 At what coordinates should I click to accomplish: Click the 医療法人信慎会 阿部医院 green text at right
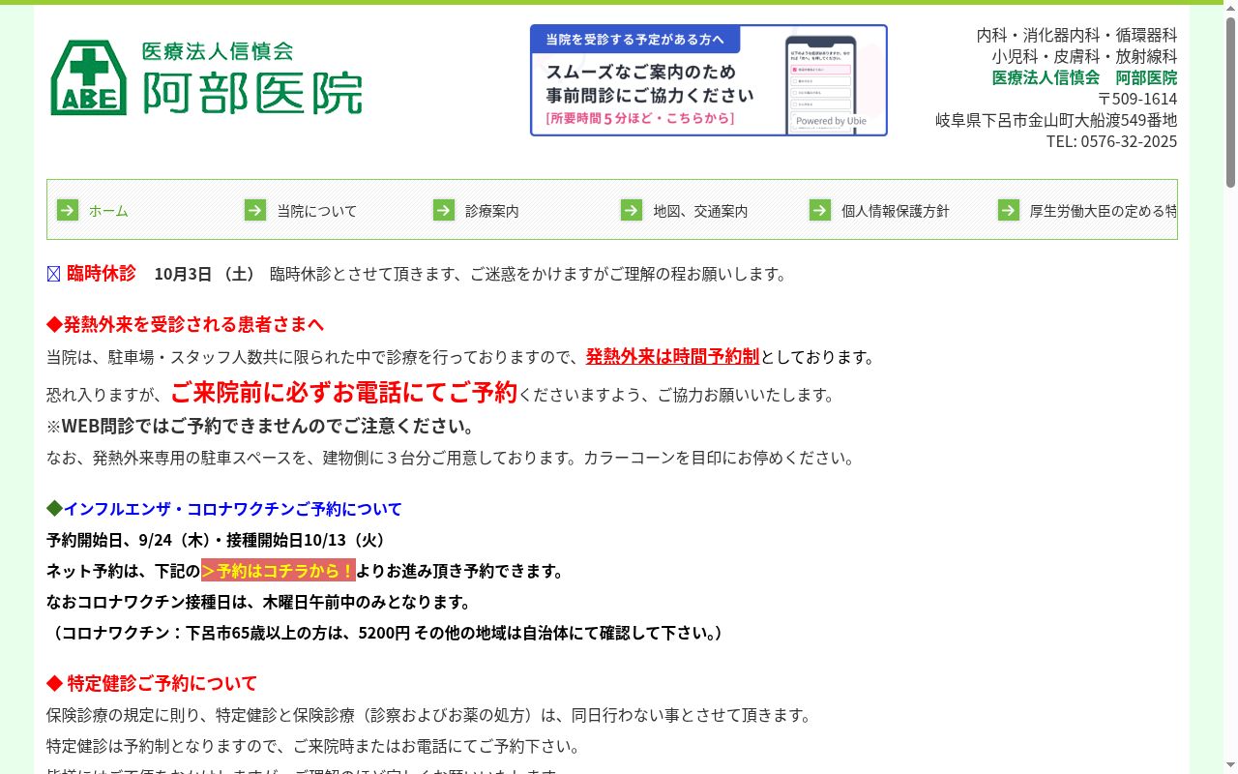1084,77
